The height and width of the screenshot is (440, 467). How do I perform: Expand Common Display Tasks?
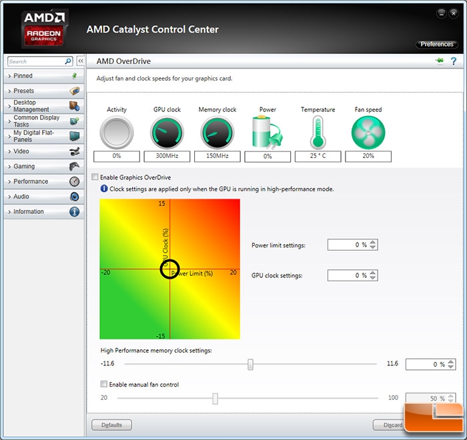coord(44,121)
